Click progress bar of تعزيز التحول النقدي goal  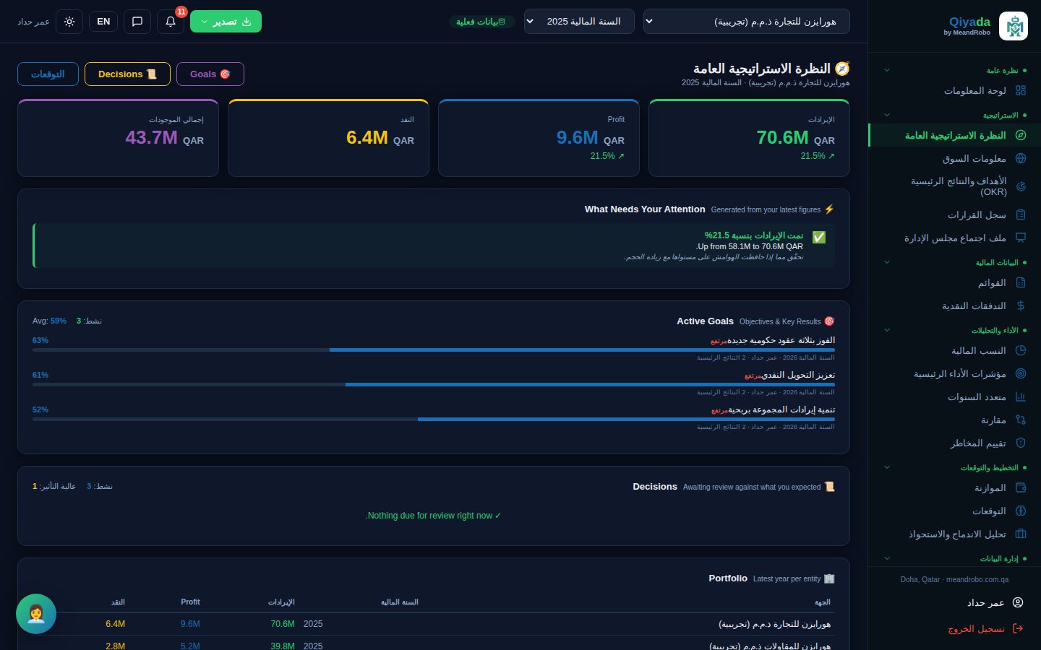pos(434,384)
